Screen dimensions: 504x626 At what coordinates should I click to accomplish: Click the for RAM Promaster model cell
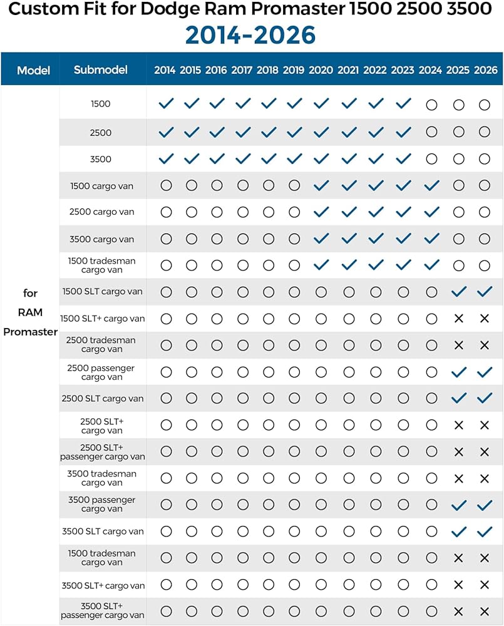[x=30, y=312]
